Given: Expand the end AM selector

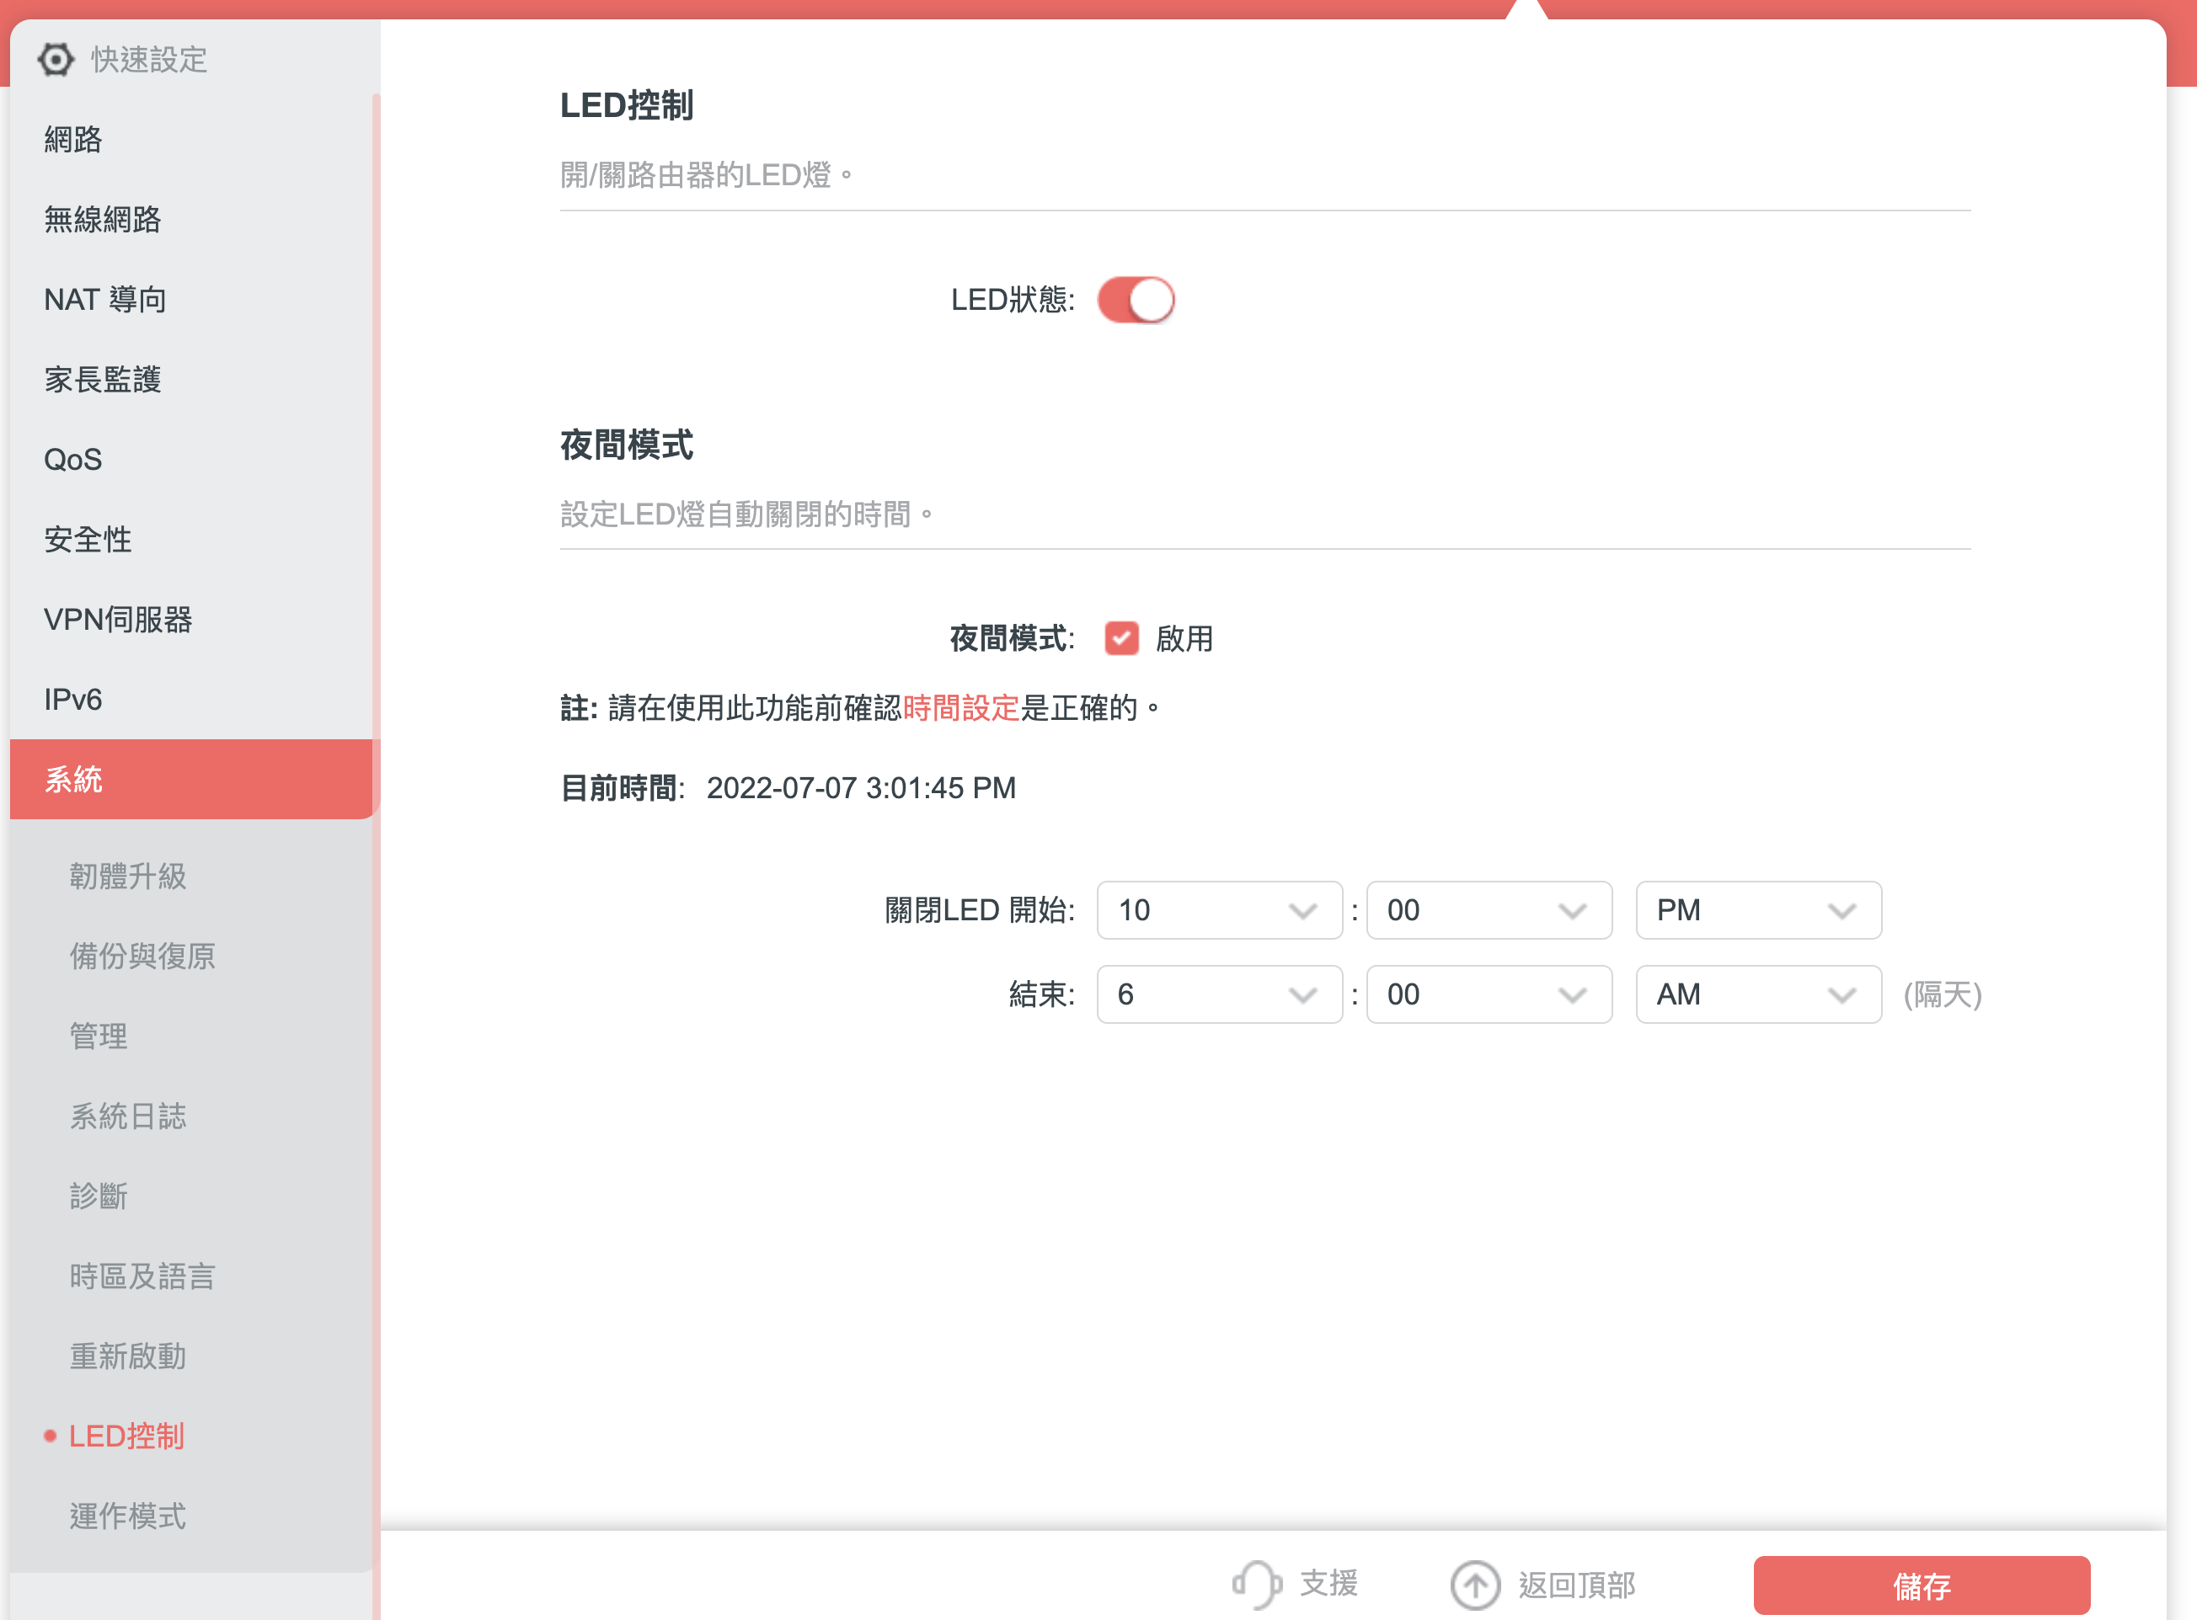Looking at the screenshot, I should (x=1757, y=994).
